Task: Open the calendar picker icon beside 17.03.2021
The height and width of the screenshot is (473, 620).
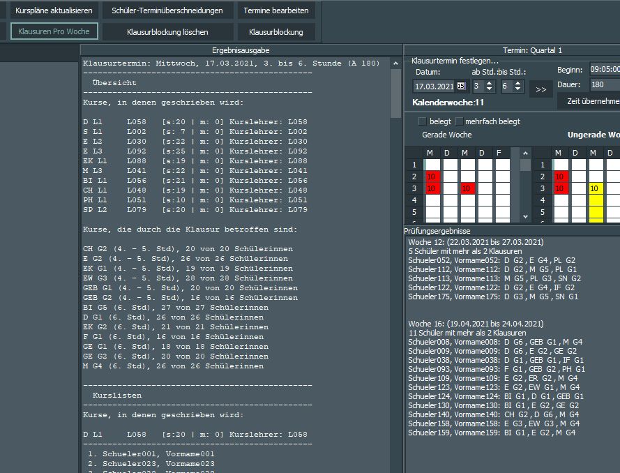Action: click(x=461, y=85)
